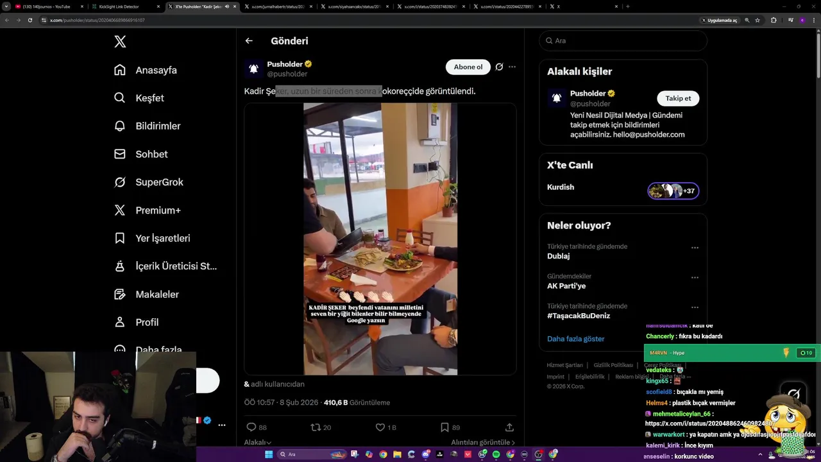Expand the Alakalı replies sort dropdown
Viewport: 821px width, 462px height.
[258, 442]
